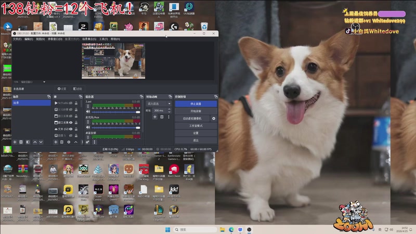This screenshot has height=234, width=416.
Task: Open the Riot Client desktop shortcut
Action: 174,170
